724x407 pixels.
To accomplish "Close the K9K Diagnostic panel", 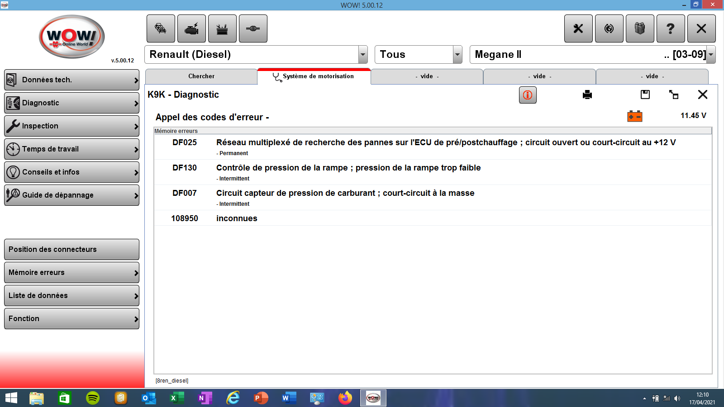I will click(703, 95).
